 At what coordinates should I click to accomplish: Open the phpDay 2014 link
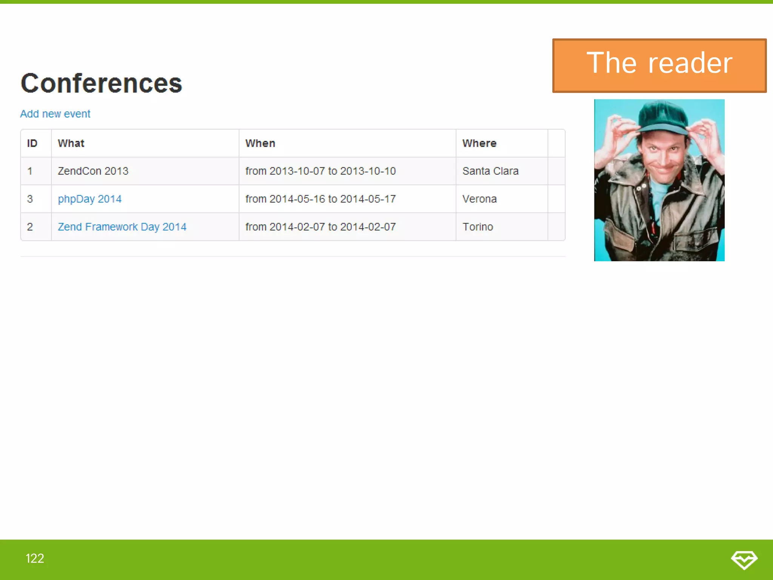click(x=89, y=199)
